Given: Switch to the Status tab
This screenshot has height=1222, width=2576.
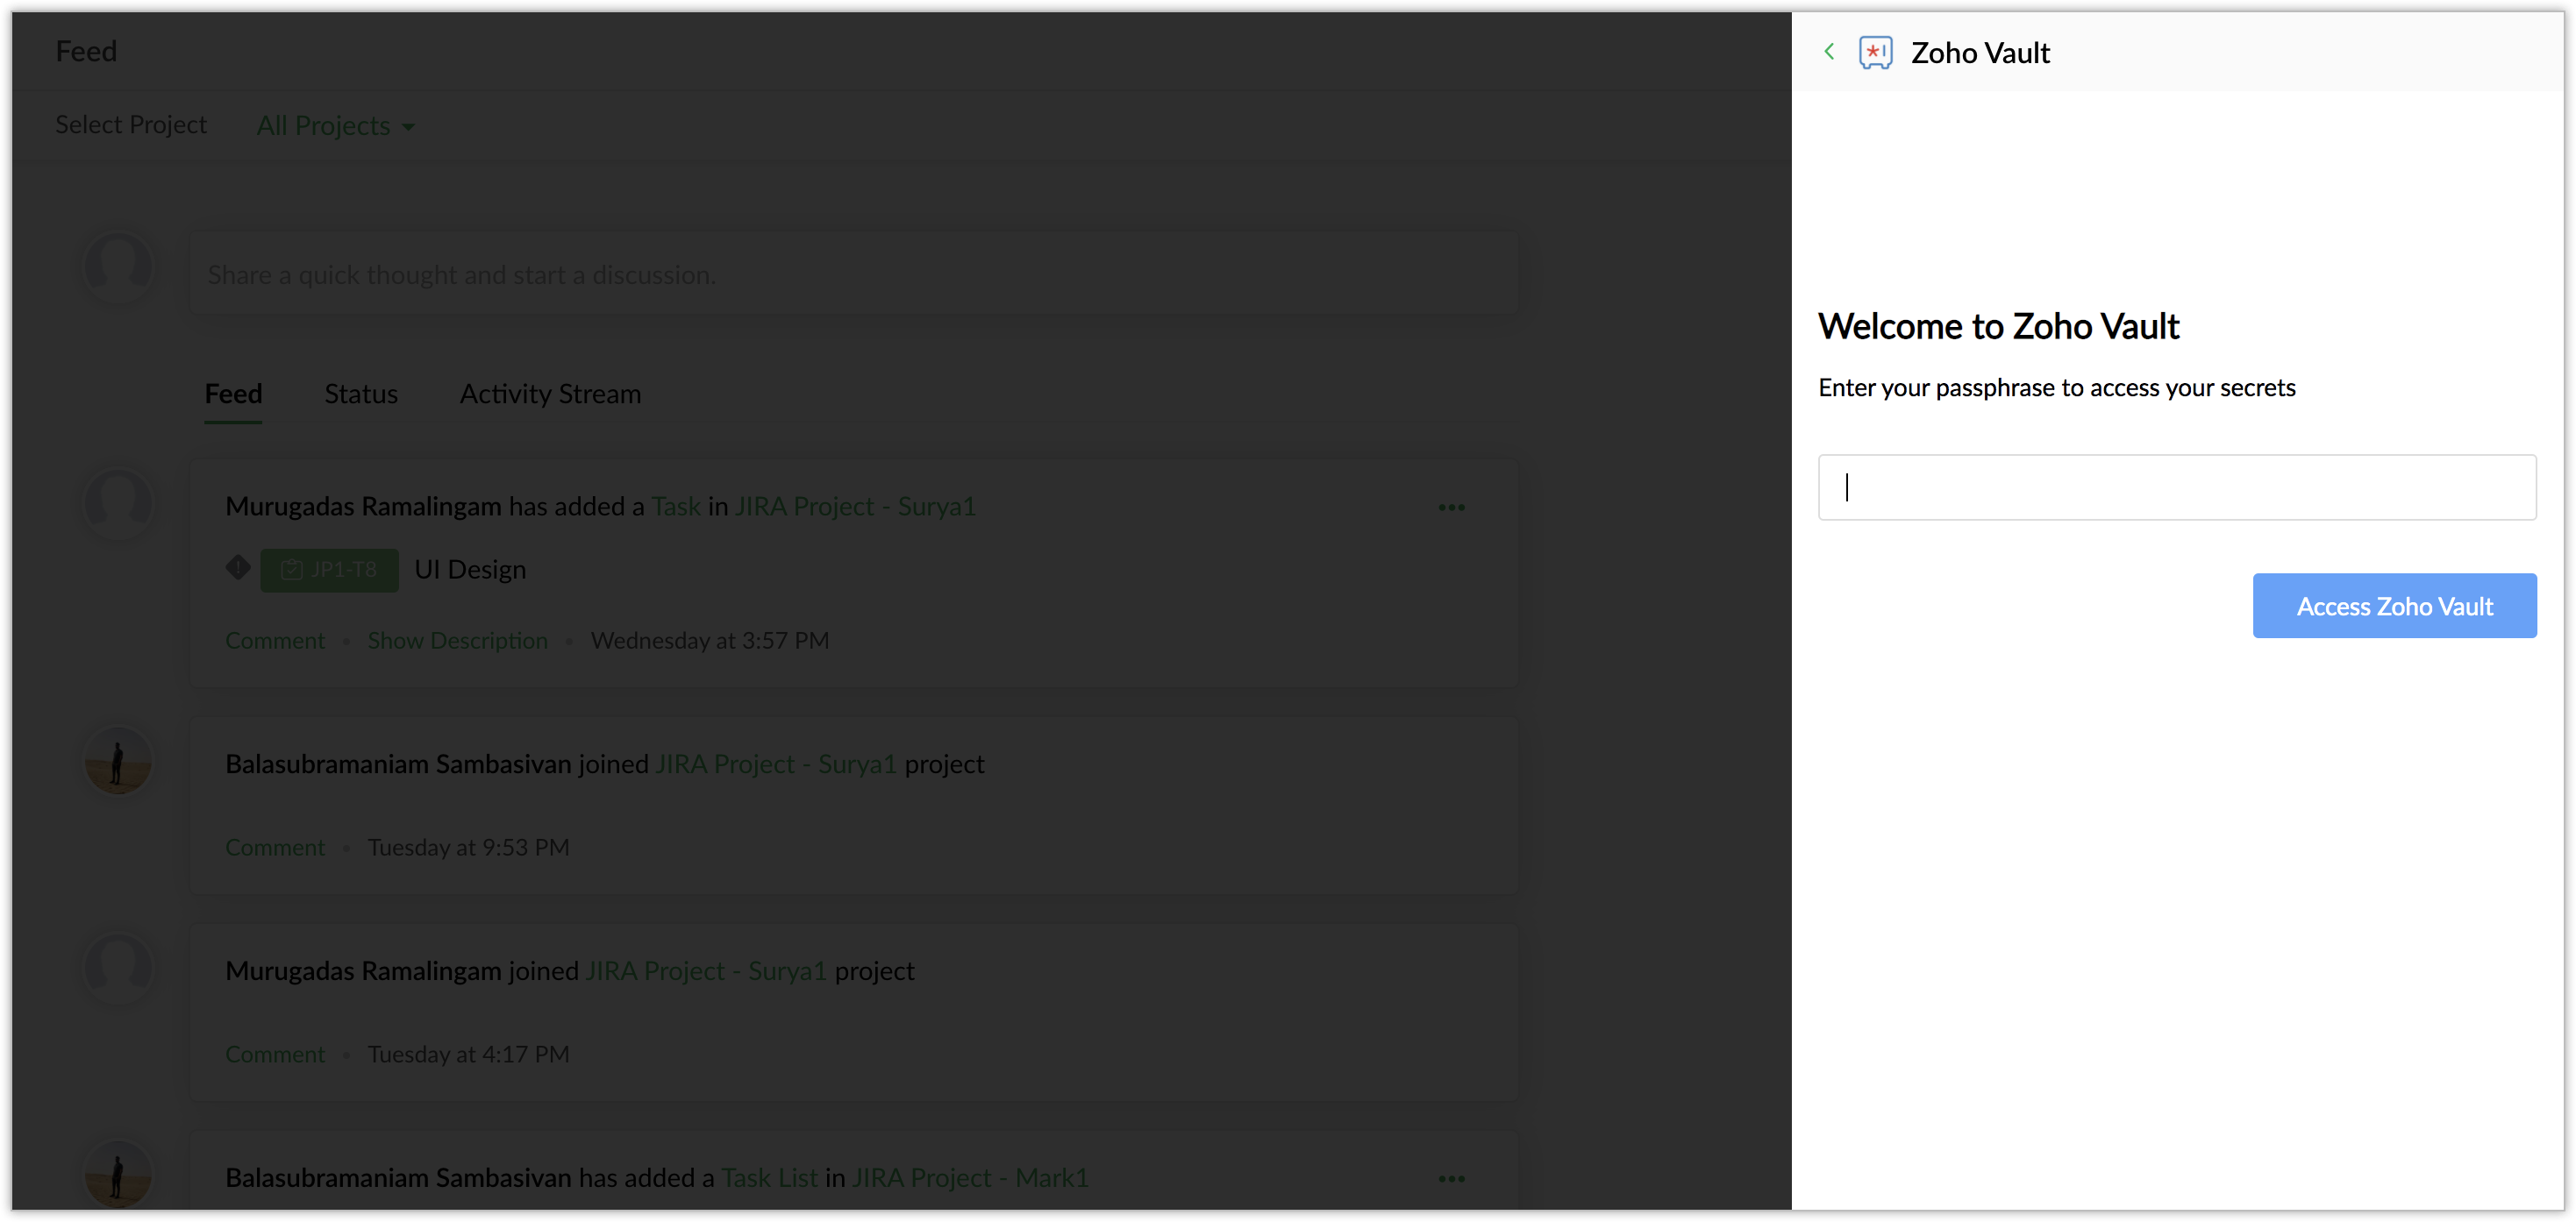Looking at the screenshot, I should pyautogui.click(x=361, y=394).
